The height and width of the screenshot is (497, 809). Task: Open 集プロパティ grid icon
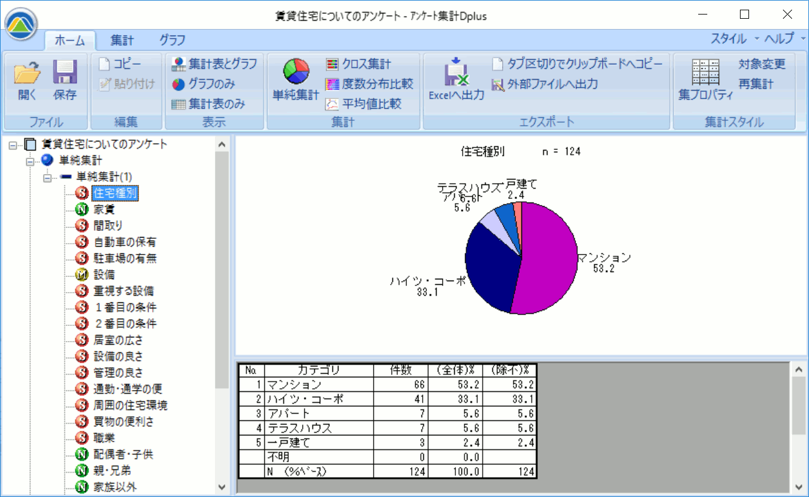[x=705, y=72]
